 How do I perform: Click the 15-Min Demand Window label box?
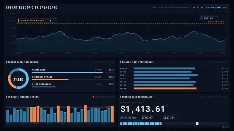click(x=38, y=20)
